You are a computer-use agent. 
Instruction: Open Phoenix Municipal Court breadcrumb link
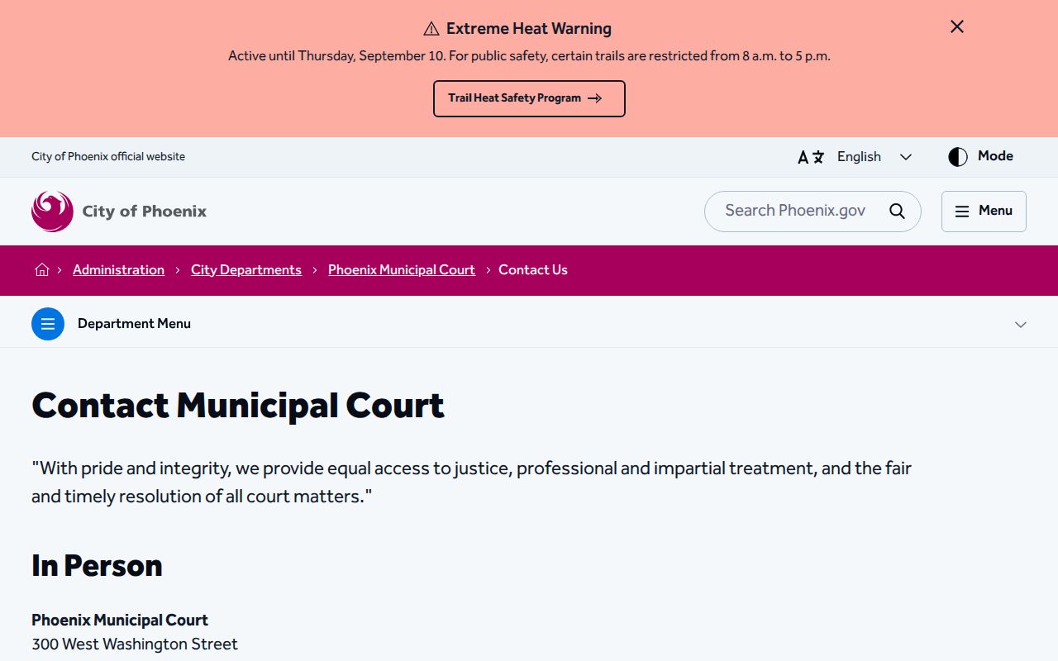(x=402, y=270)
